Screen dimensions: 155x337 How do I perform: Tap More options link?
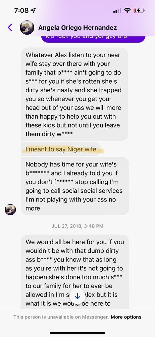(x=126, y=317)
